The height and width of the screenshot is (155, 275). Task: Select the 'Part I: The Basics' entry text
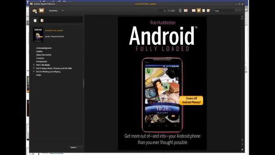(x=43, y=65)
